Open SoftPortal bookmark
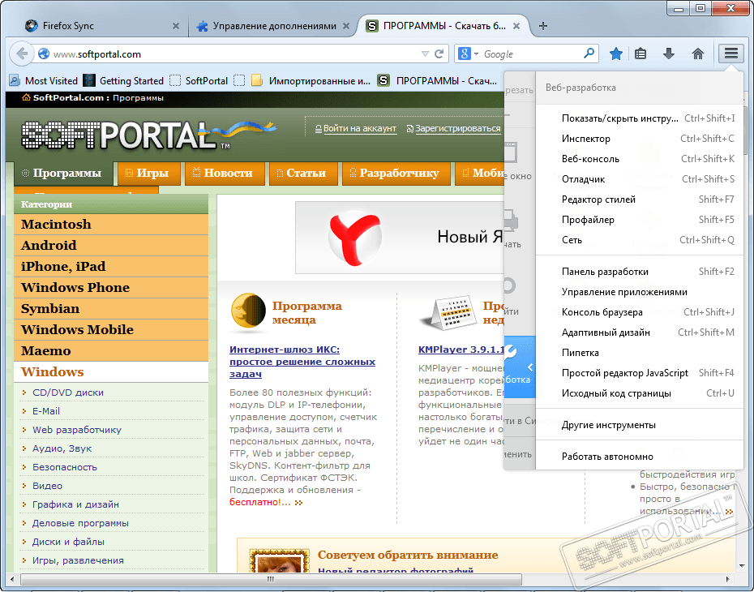This screenshot has width=754, height=592. (199, 81)
